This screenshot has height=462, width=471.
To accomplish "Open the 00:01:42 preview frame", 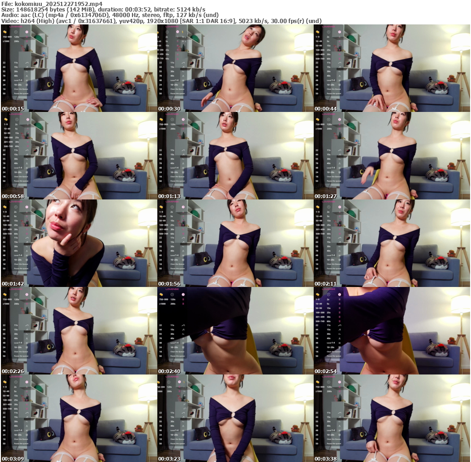I will (x=79, y=243).
